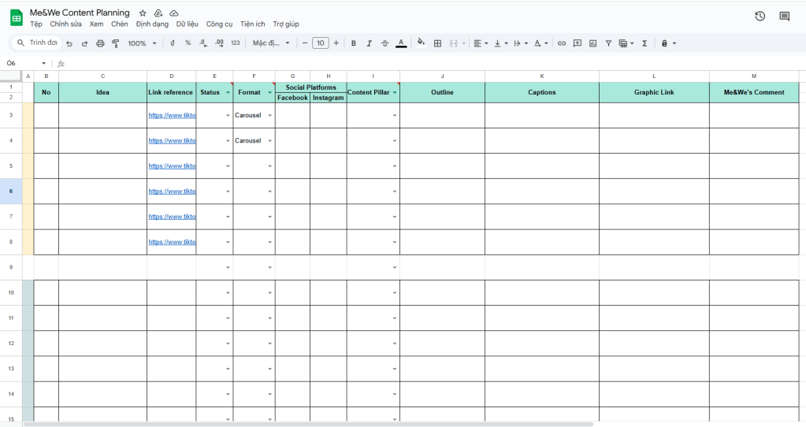Open the fill color picker
Screen dimensions: 806x427
421,43
